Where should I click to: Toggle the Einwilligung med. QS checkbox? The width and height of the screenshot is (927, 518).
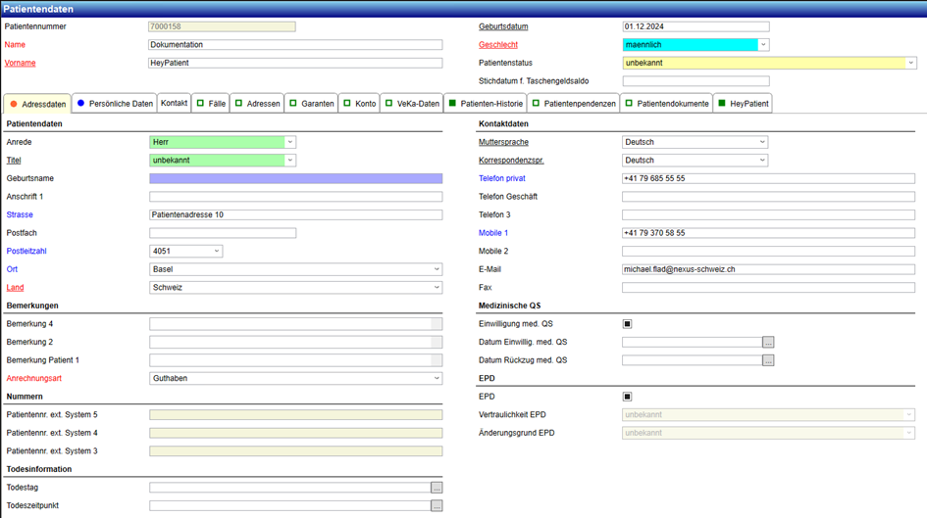click(628, 324)
